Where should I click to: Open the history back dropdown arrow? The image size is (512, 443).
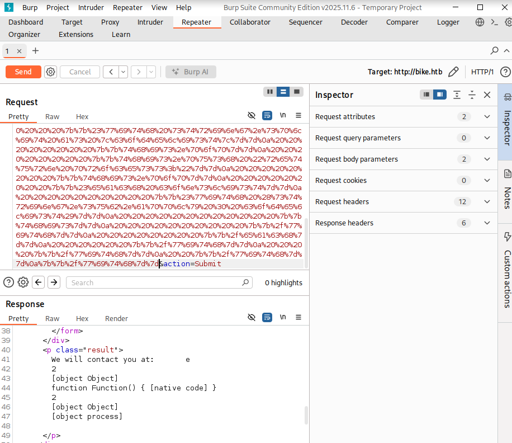tap(123, 72)
